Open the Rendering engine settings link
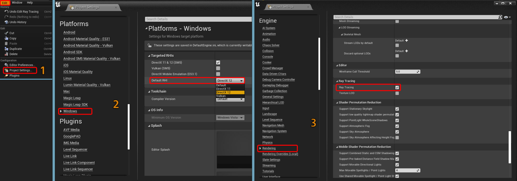The height and width of the screenshot is (181, 517). [x=269, y=148]
